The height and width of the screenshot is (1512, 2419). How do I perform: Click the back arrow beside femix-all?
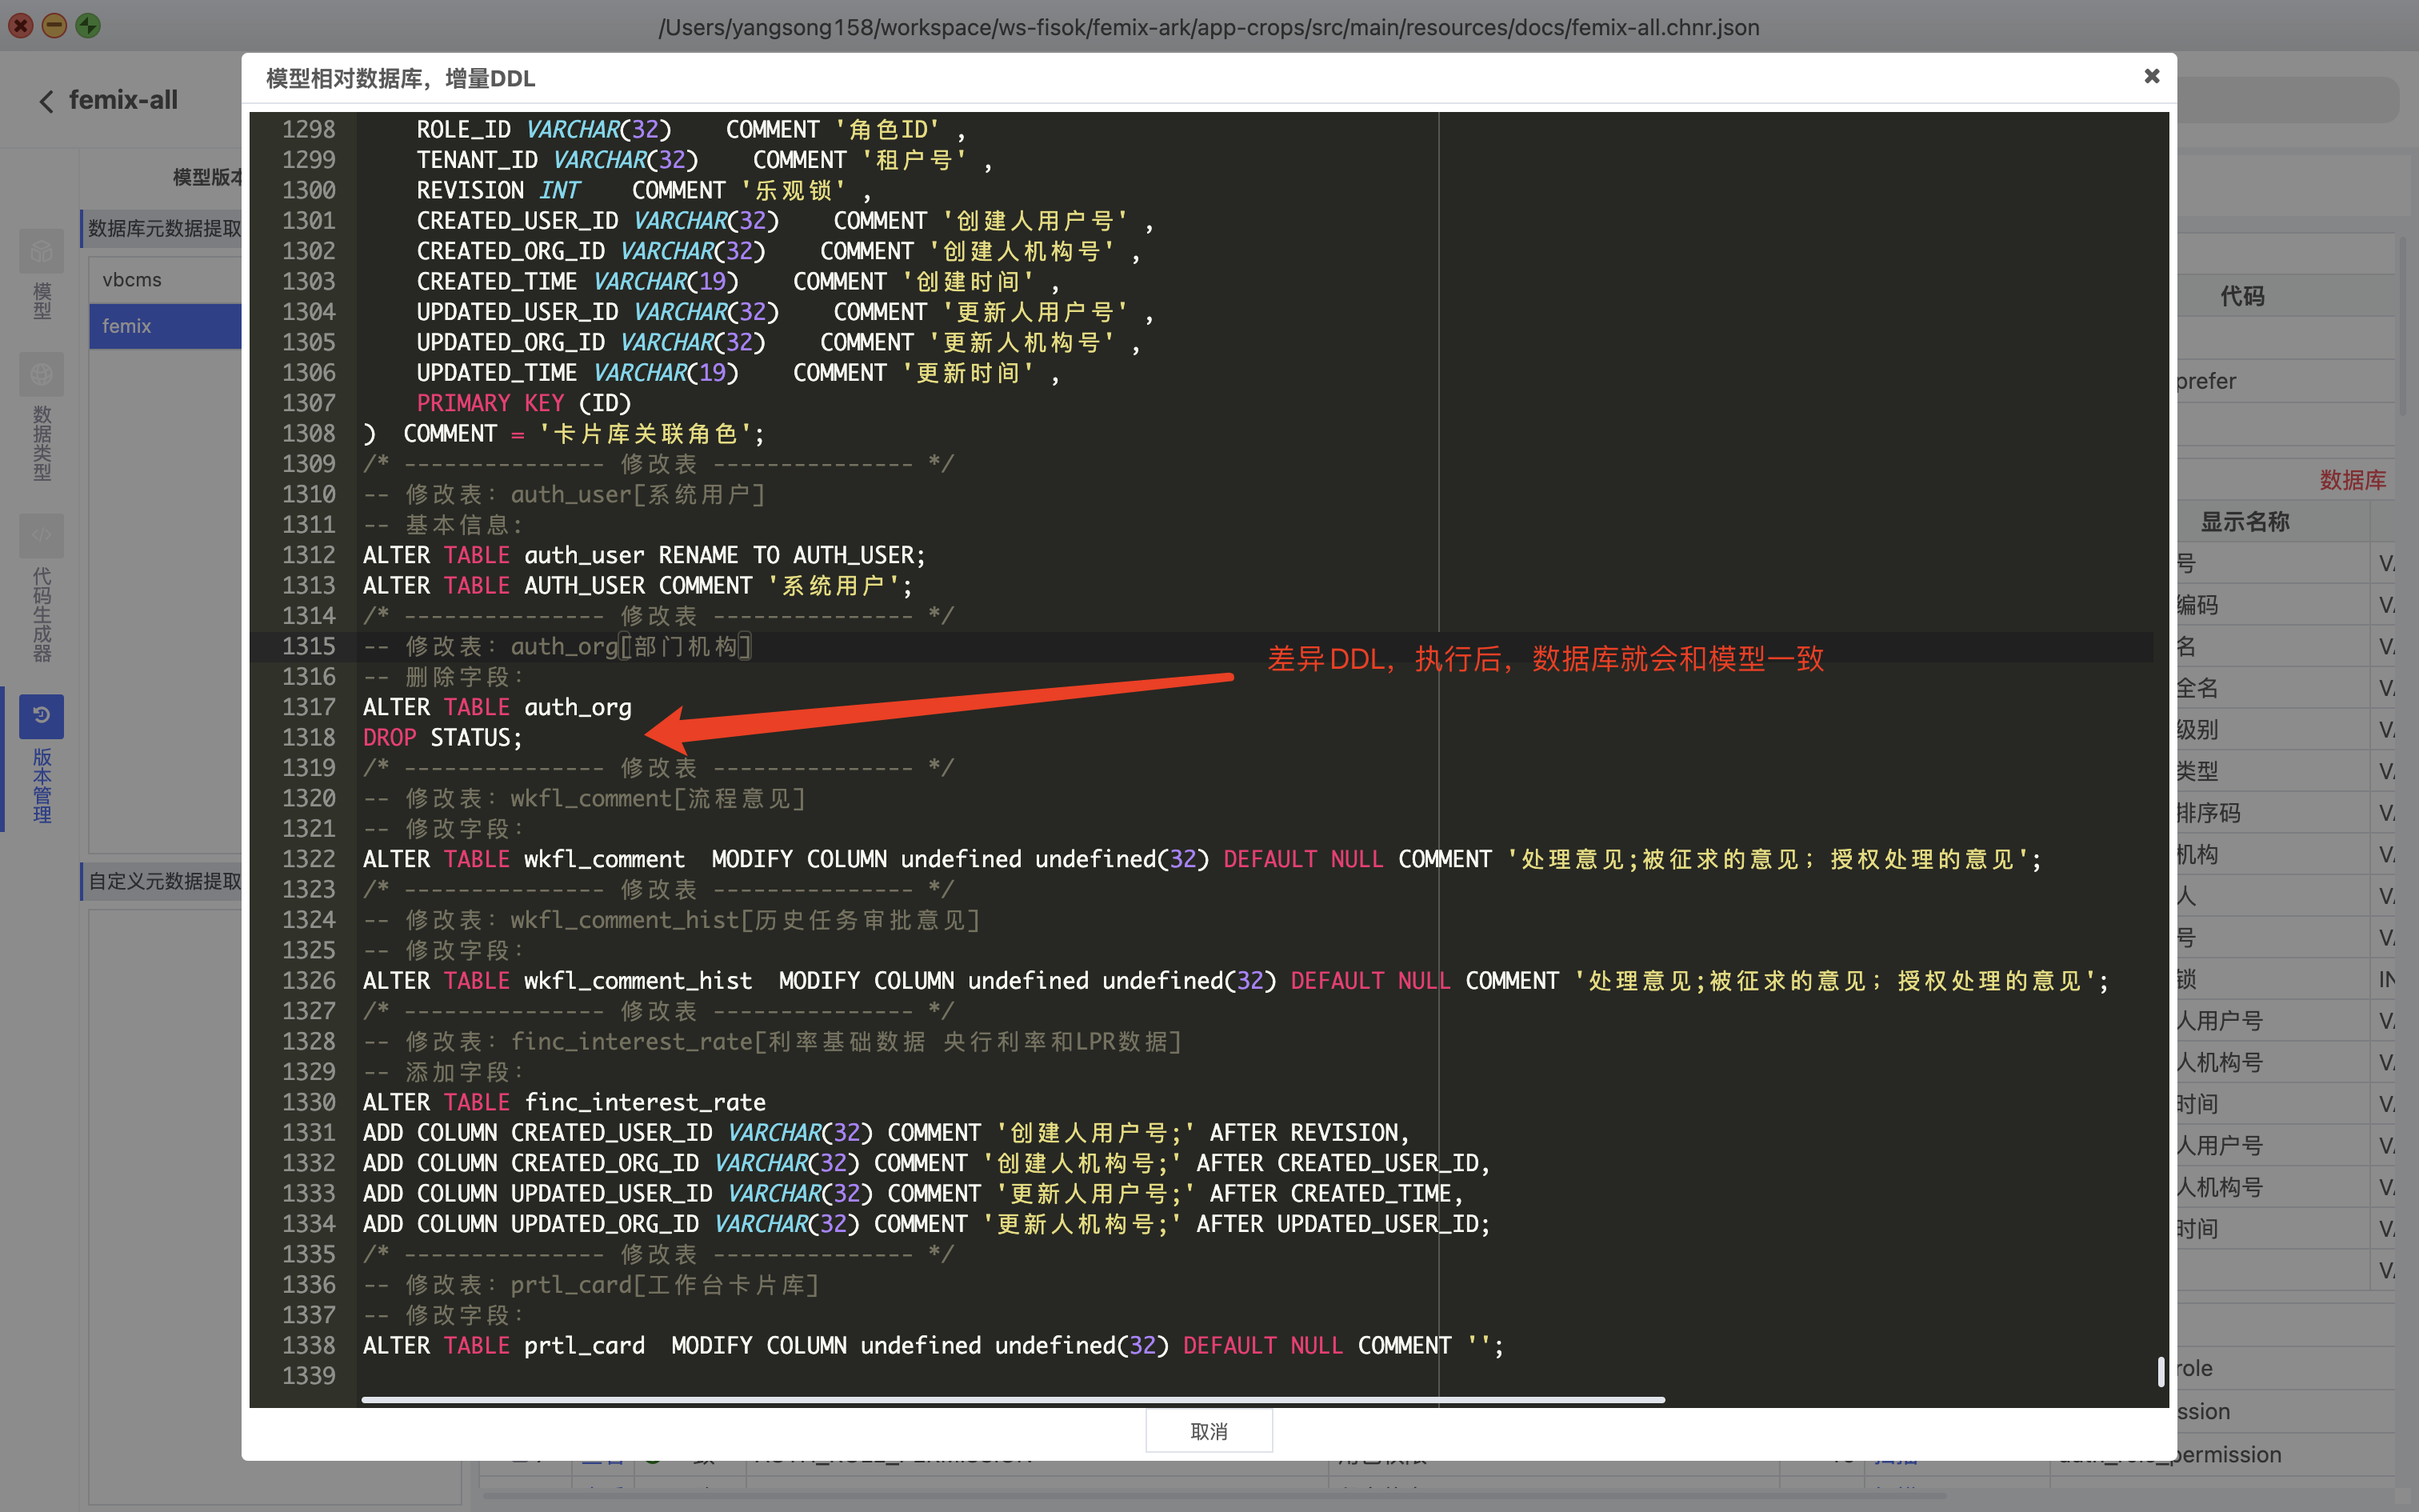point(46,101)
